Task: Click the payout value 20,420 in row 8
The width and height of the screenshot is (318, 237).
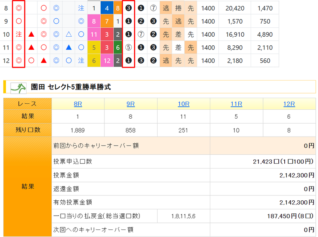Action: click(x=235, y=8)
